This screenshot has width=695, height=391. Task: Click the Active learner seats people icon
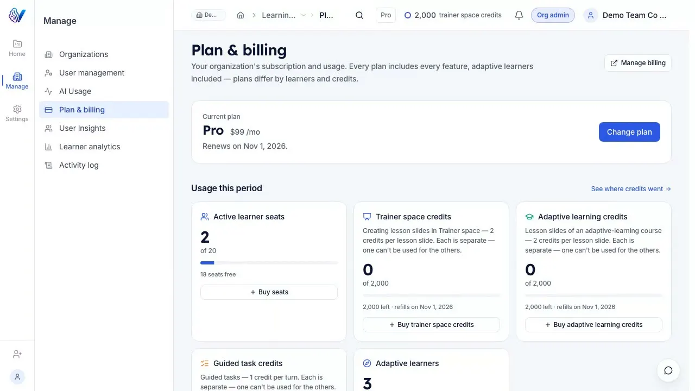[x=205, y=217]
